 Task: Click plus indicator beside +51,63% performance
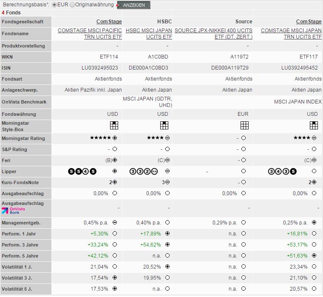tap(314, 256)
